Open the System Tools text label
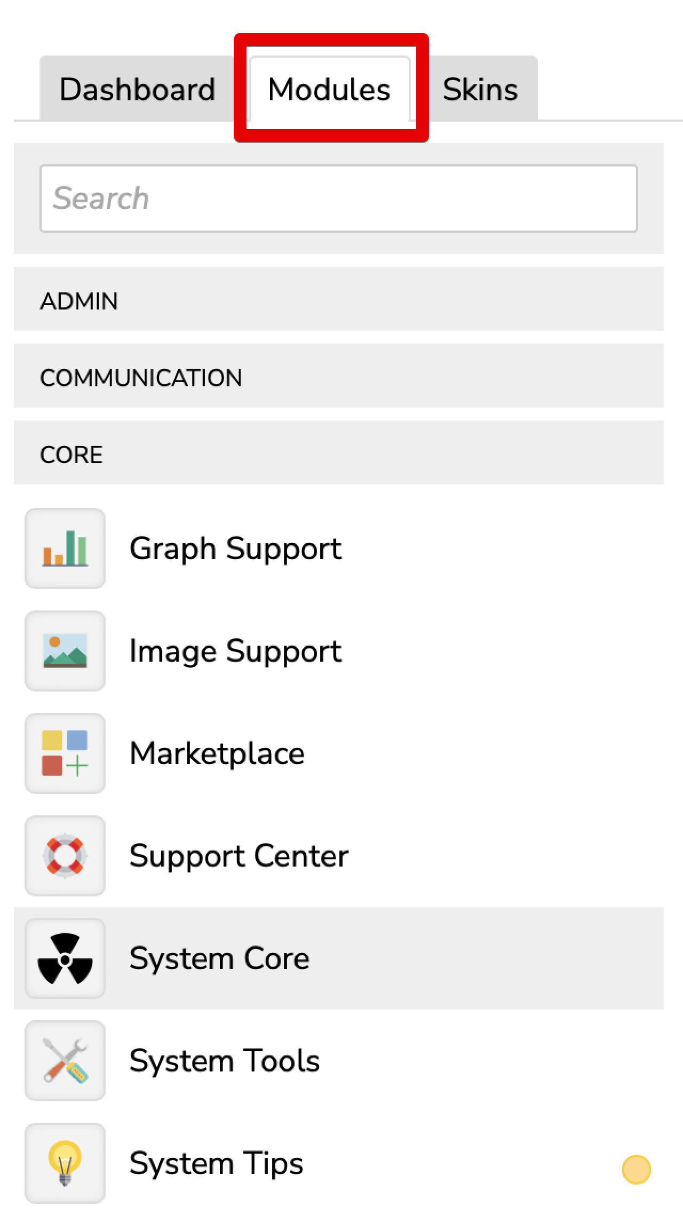This screenshot has height=1223, width=683. (x=224, y=1061)
